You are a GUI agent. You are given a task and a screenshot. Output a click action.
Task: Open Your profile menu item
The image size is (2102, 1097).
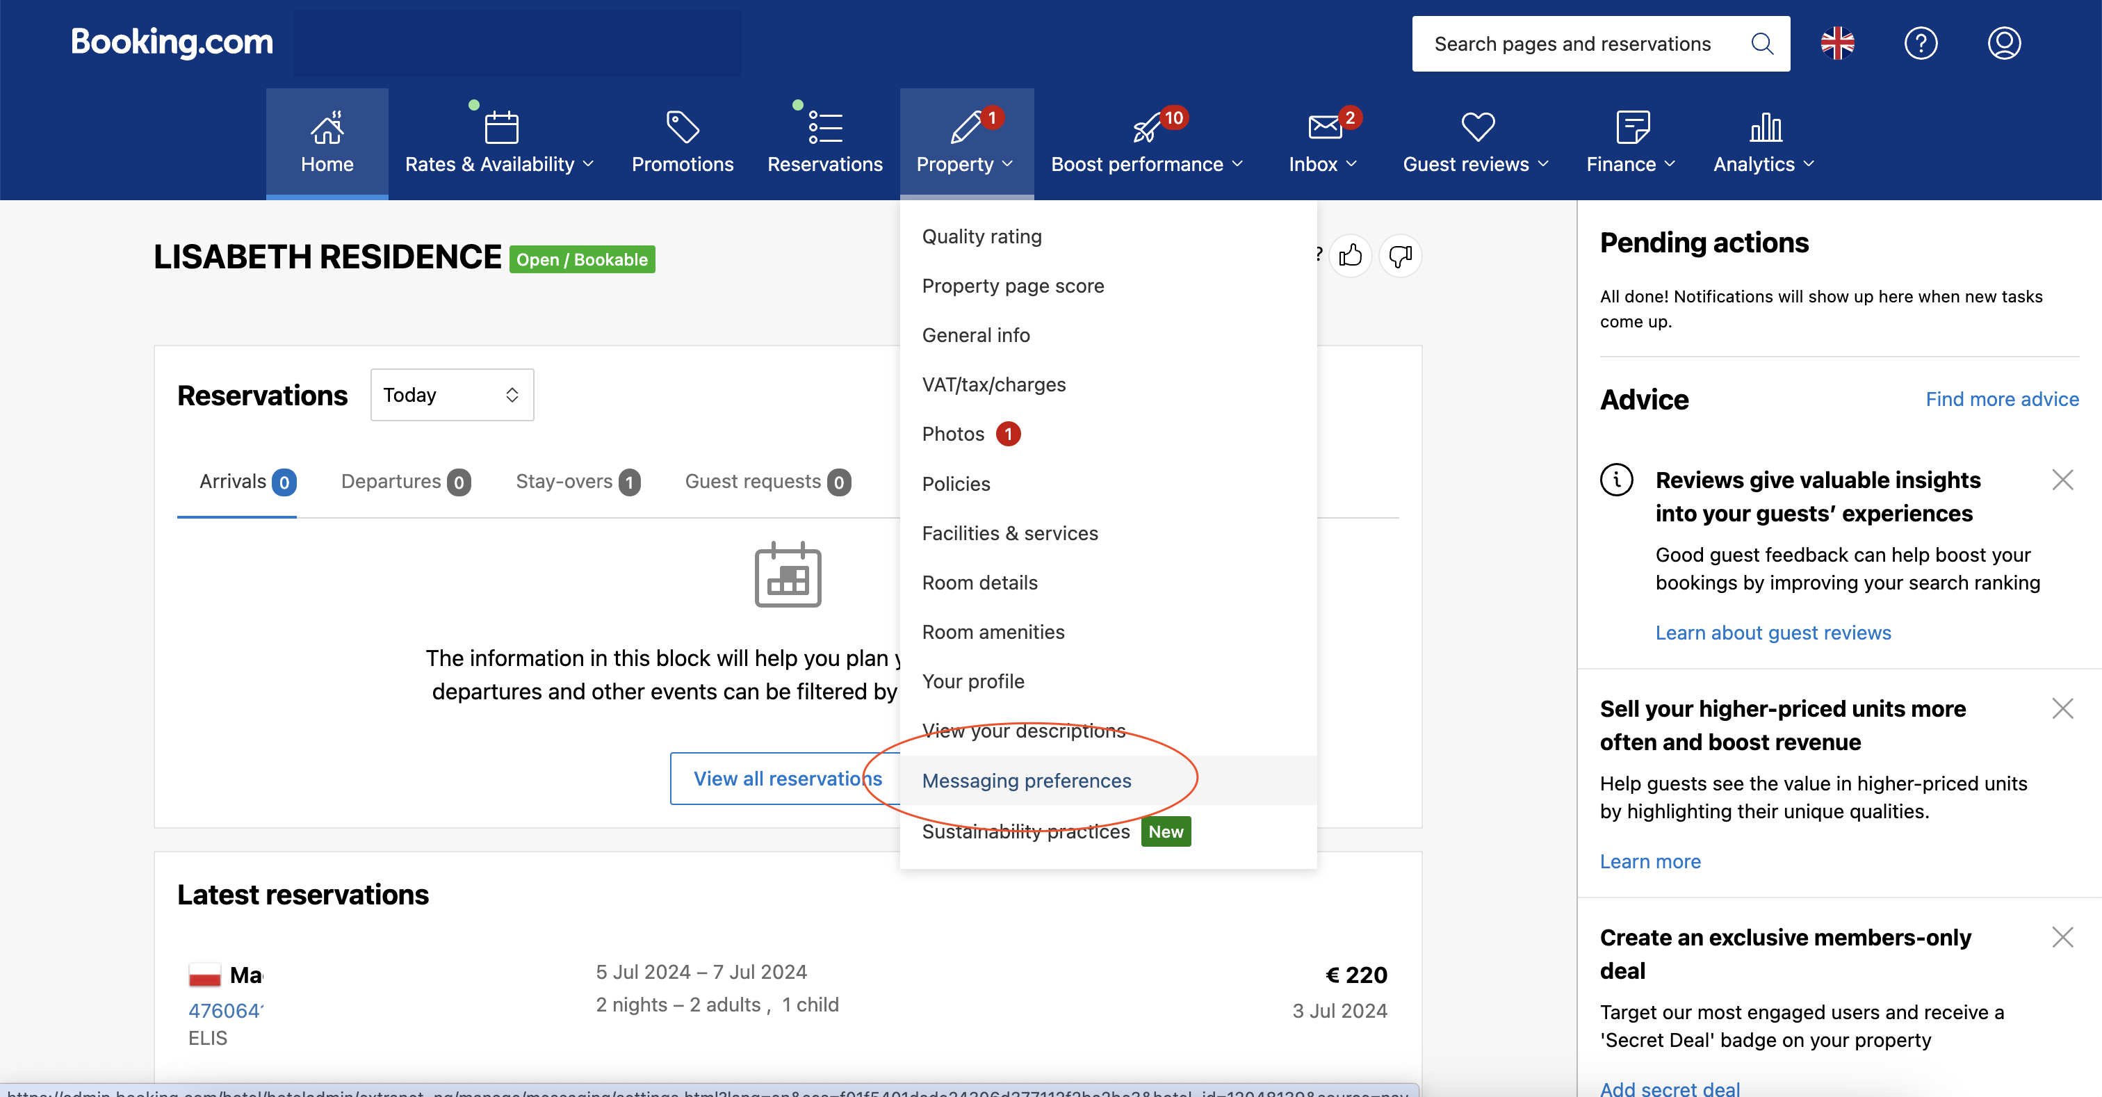(1107, 681)
